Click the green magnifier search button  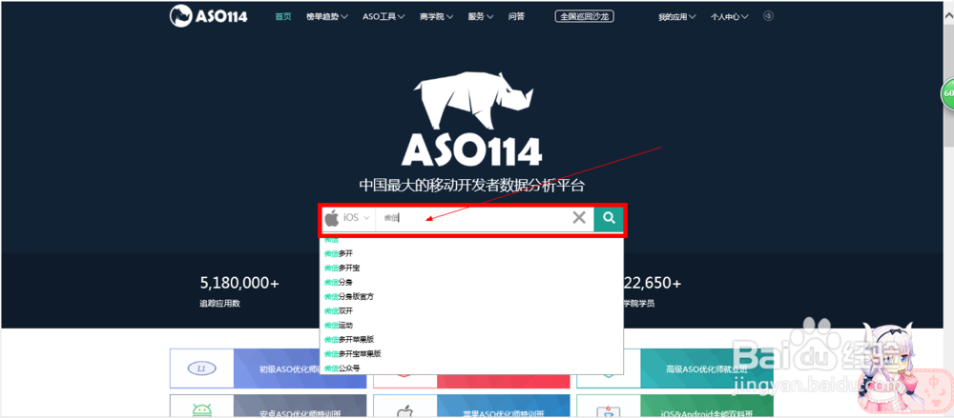609,218
